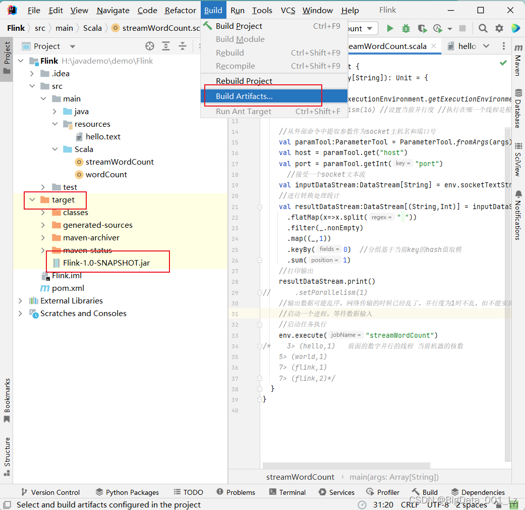
Task: Click the Collapse All icon in Project panel
Action: pyautogui.click(x=183, y=46)
